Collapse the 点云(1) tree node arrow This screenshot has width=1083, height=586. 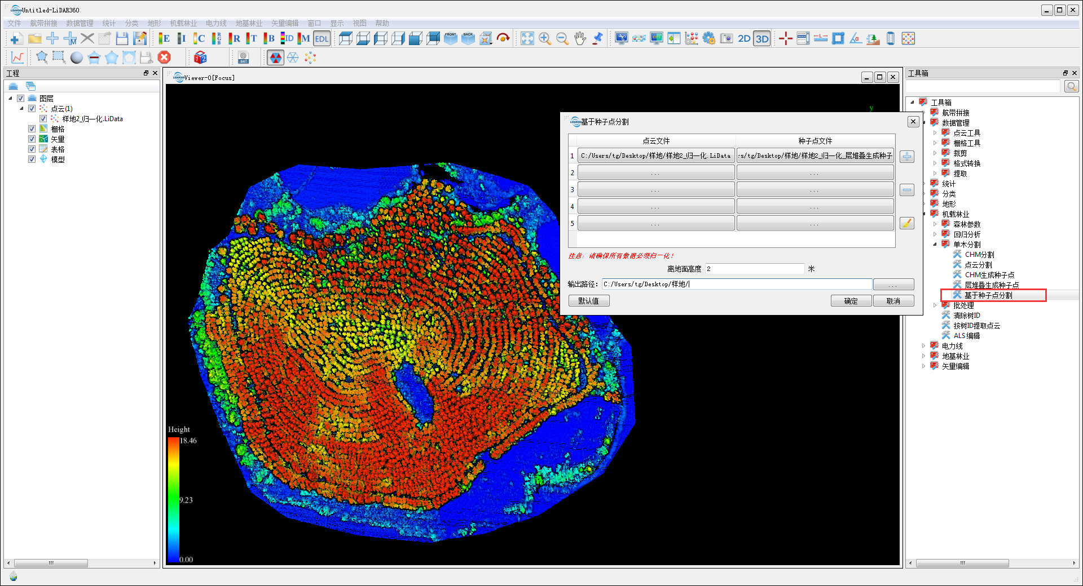21,108
